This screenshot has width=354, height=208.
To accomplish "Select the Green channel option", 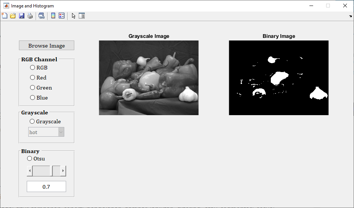I will (x=33, y=88).
